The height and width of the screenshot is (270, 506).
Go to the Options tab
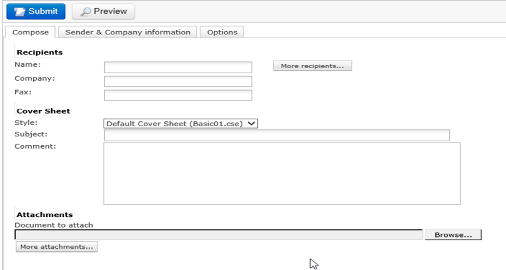point(222,32)
